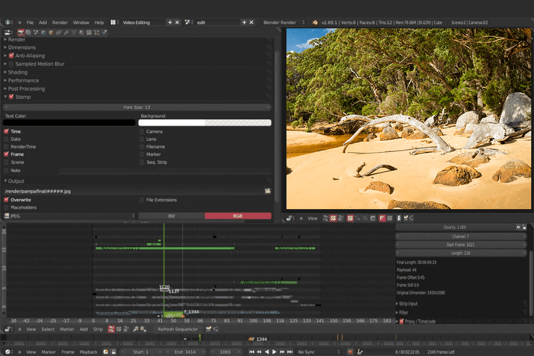Open the Strip menu in sequencer header

pyautogui.click(x=98, y=329)
